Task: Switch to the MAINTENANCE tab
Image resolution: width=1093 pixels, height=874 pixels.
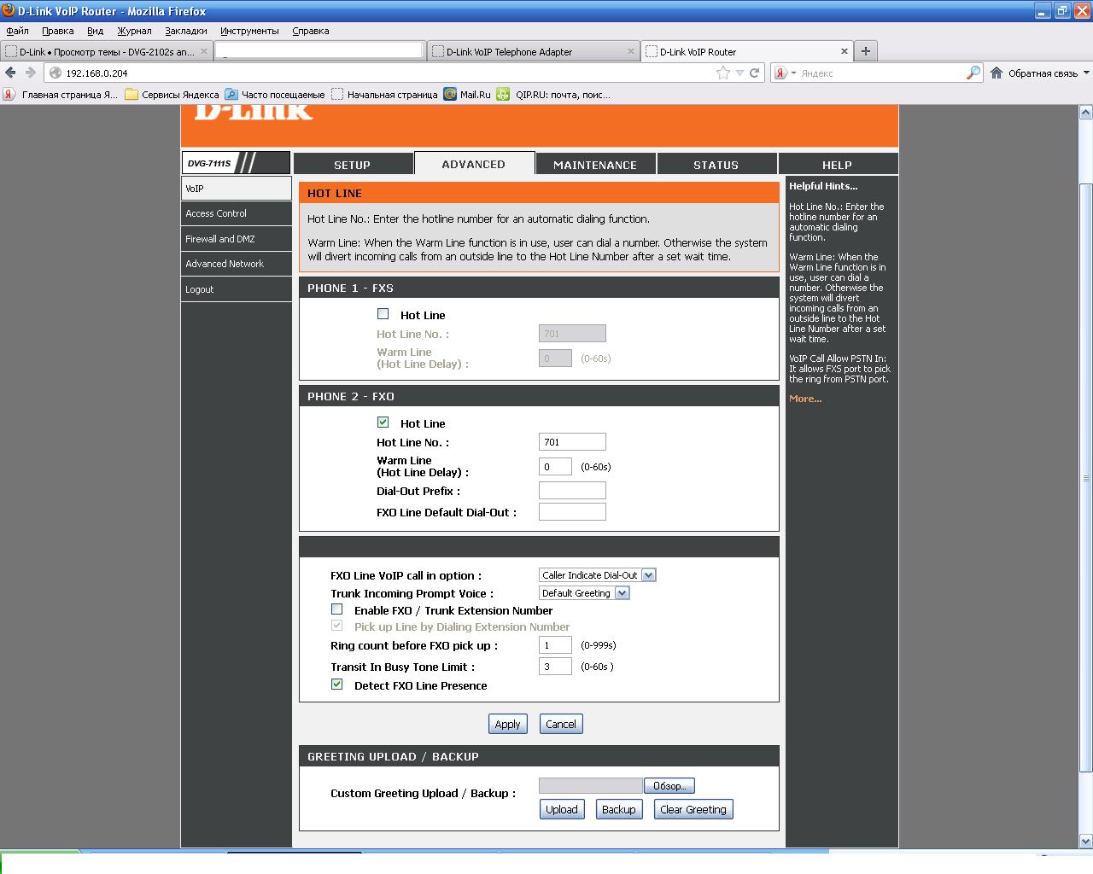Action: point(595,165)
